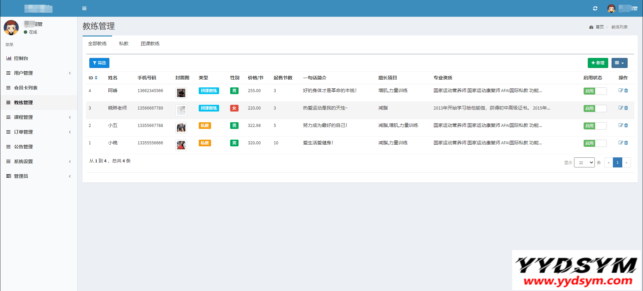Viewport: 643px width, 291px height.
Task: Click the home icon in breadcrumb
Action: 591,27
